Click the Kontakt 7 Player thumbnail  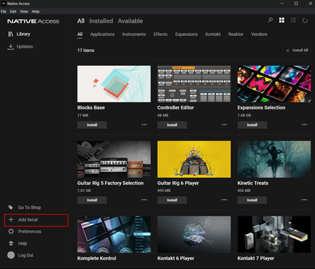click(x=274, y=234)
